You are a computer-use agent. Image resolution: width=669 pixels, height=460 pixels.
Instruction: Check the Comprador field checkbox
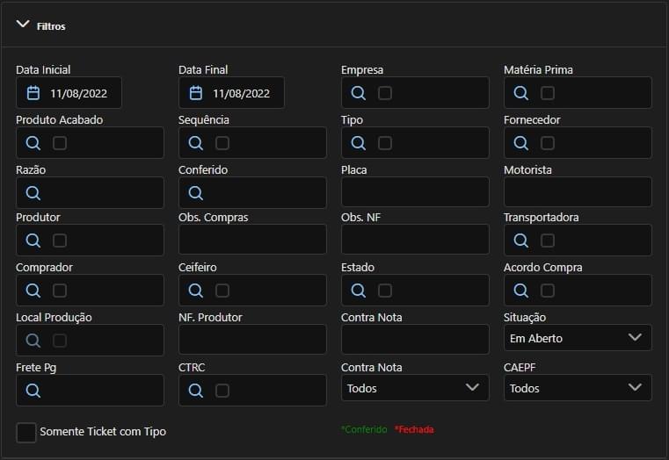coord(60,291)
